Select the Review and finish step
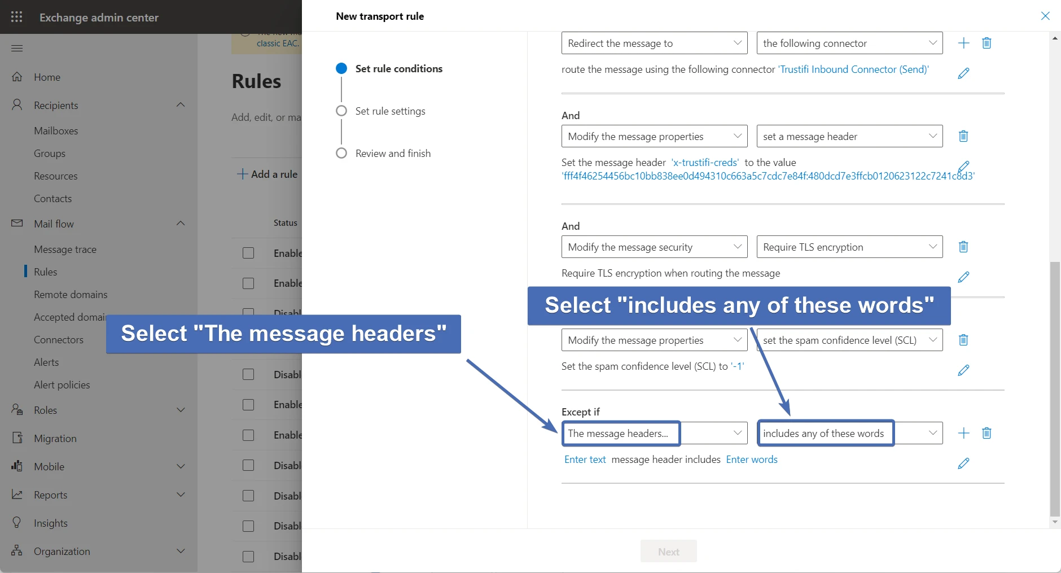The width and height of the screenshot is (1061, 573). click(x=393, y=154)
